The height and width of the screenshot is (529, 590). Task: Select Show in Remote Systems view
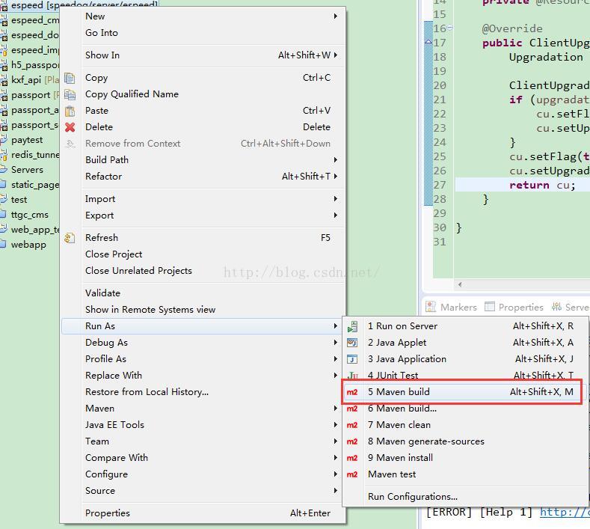pyautogui.click(x=203, y=310)
